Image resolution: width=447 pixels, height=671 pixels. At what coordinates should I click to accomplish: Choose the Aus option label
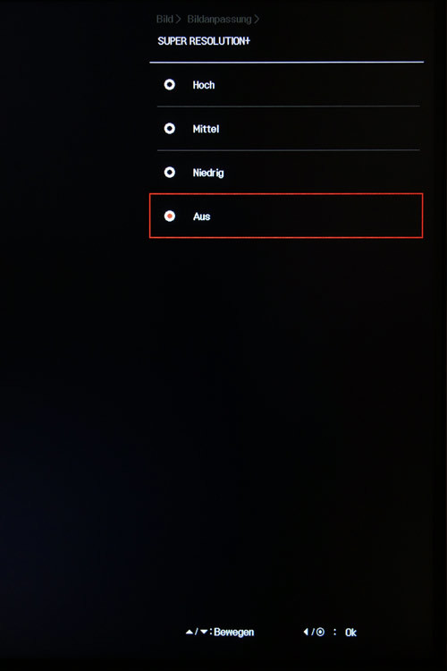click(201, 217)
